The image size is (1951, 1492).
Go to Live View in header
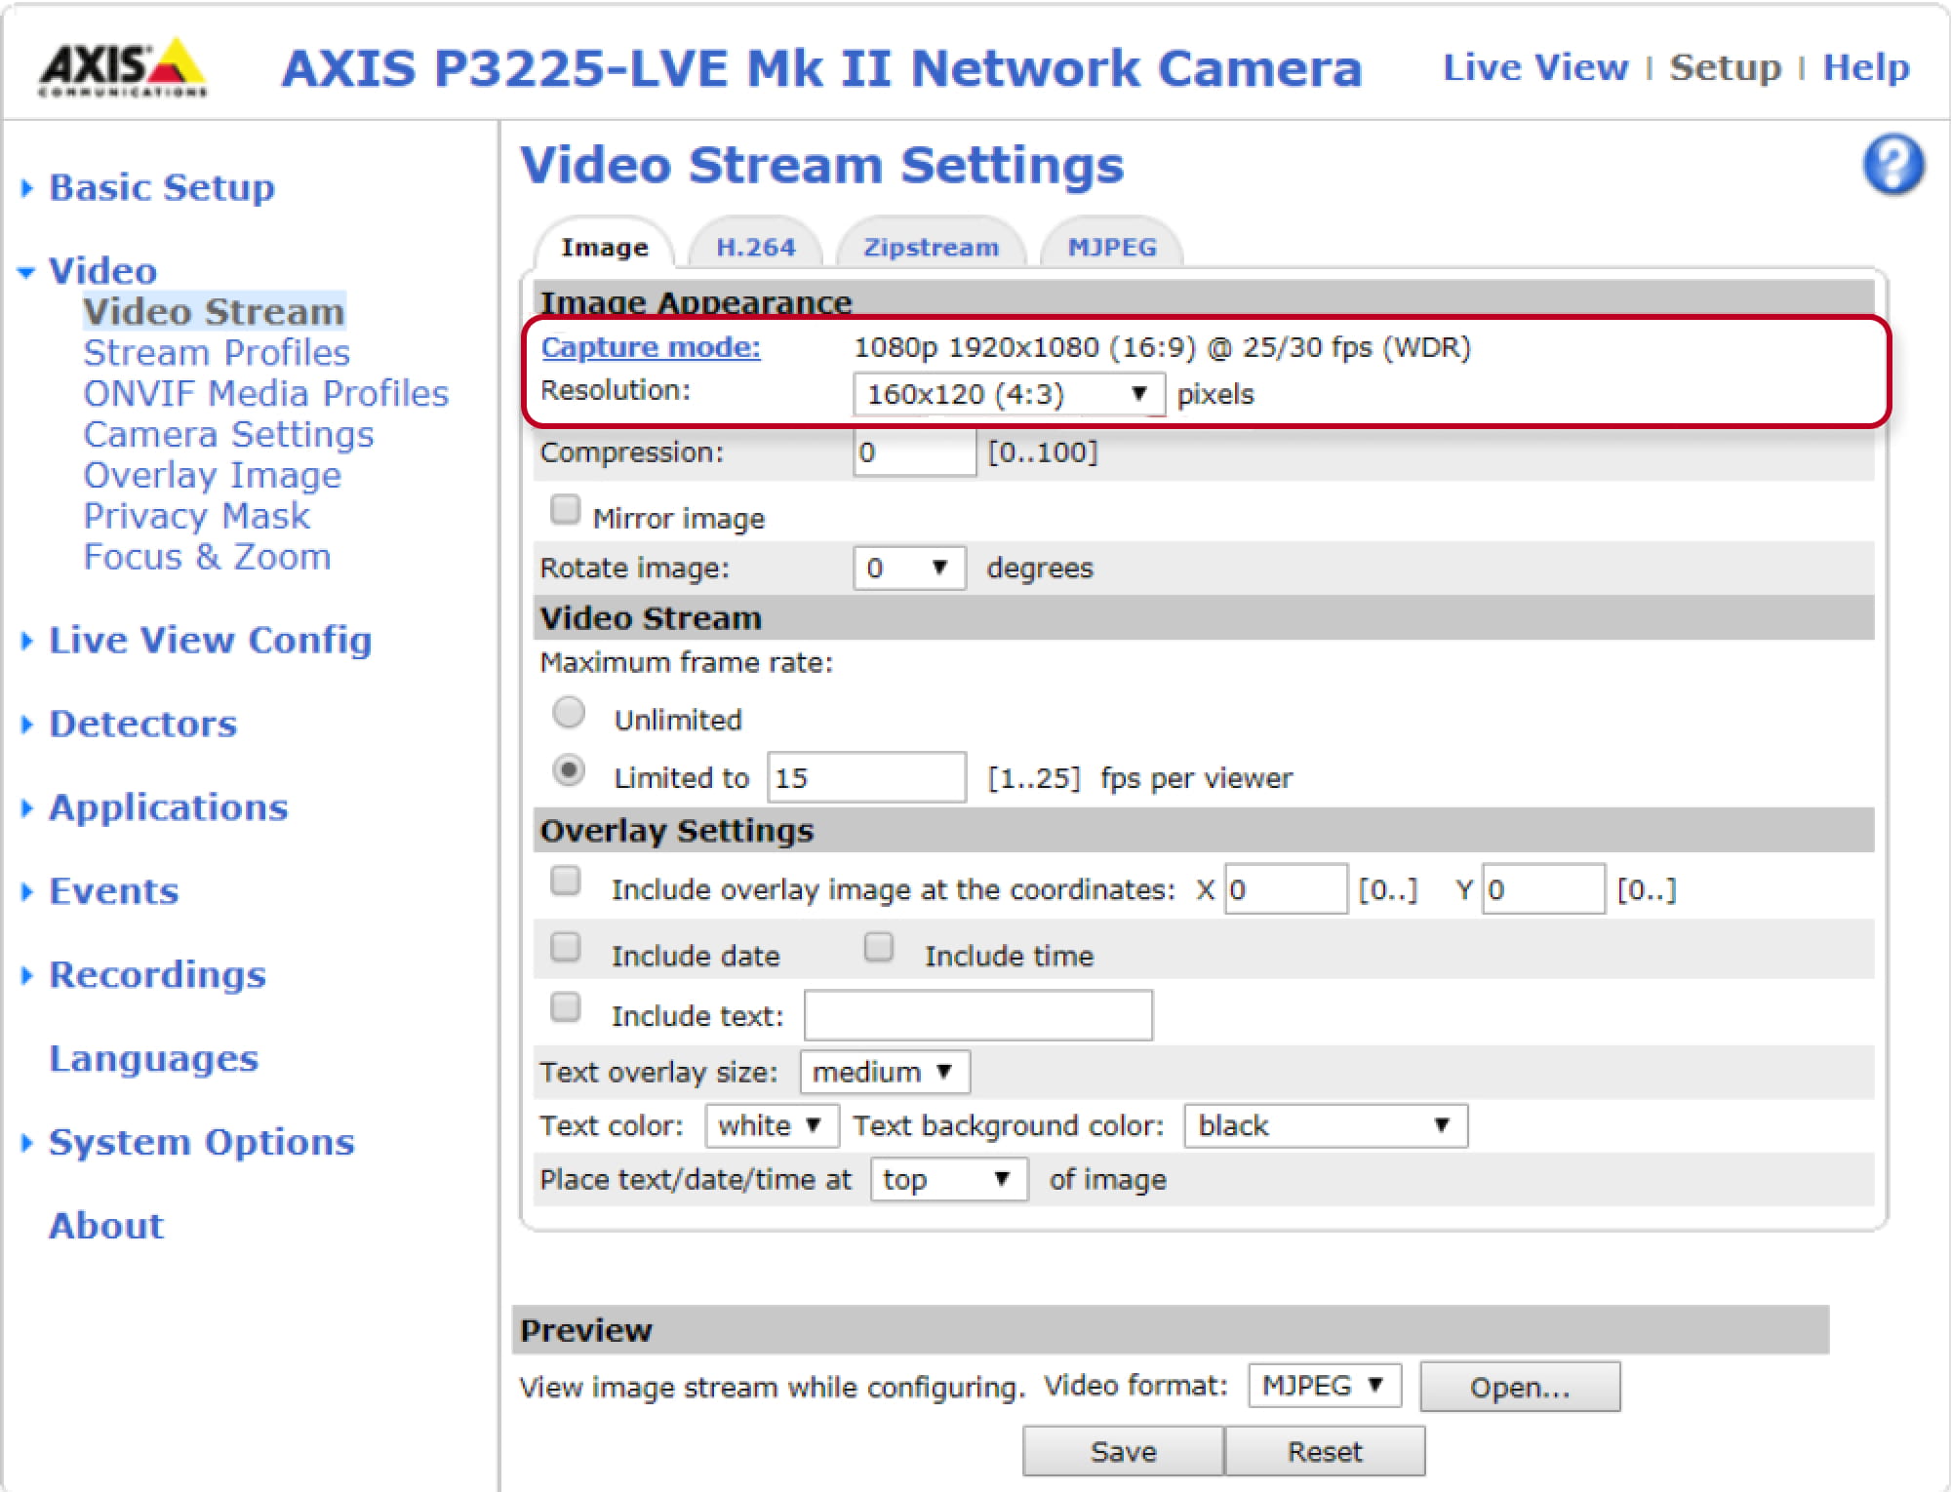(1535, 67)
